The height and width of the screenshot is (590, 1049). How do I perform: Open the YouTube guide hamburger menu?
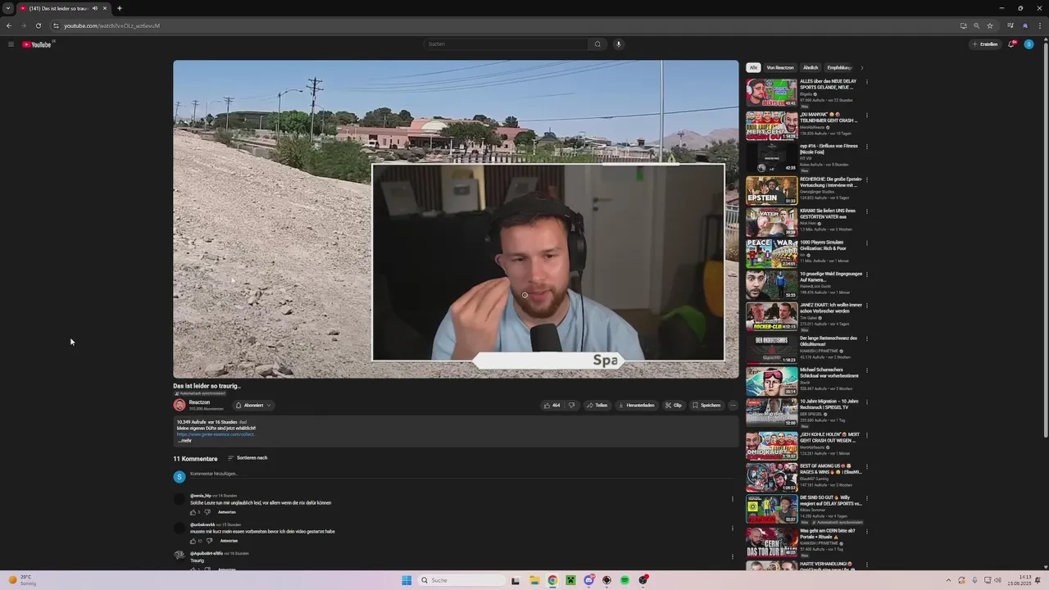tap(11, 44)
